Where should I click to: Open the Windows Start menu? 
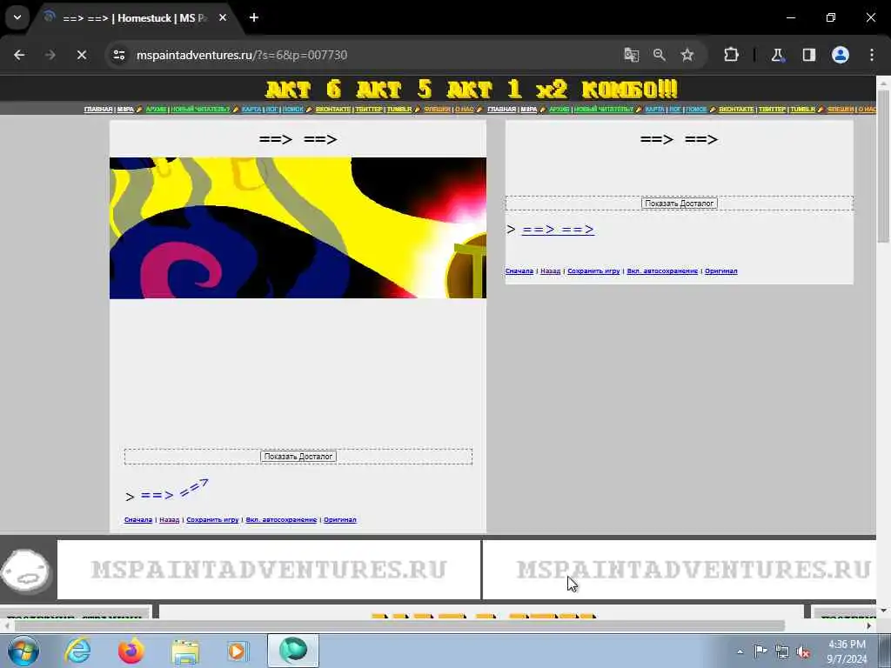(x=23, y=651)
